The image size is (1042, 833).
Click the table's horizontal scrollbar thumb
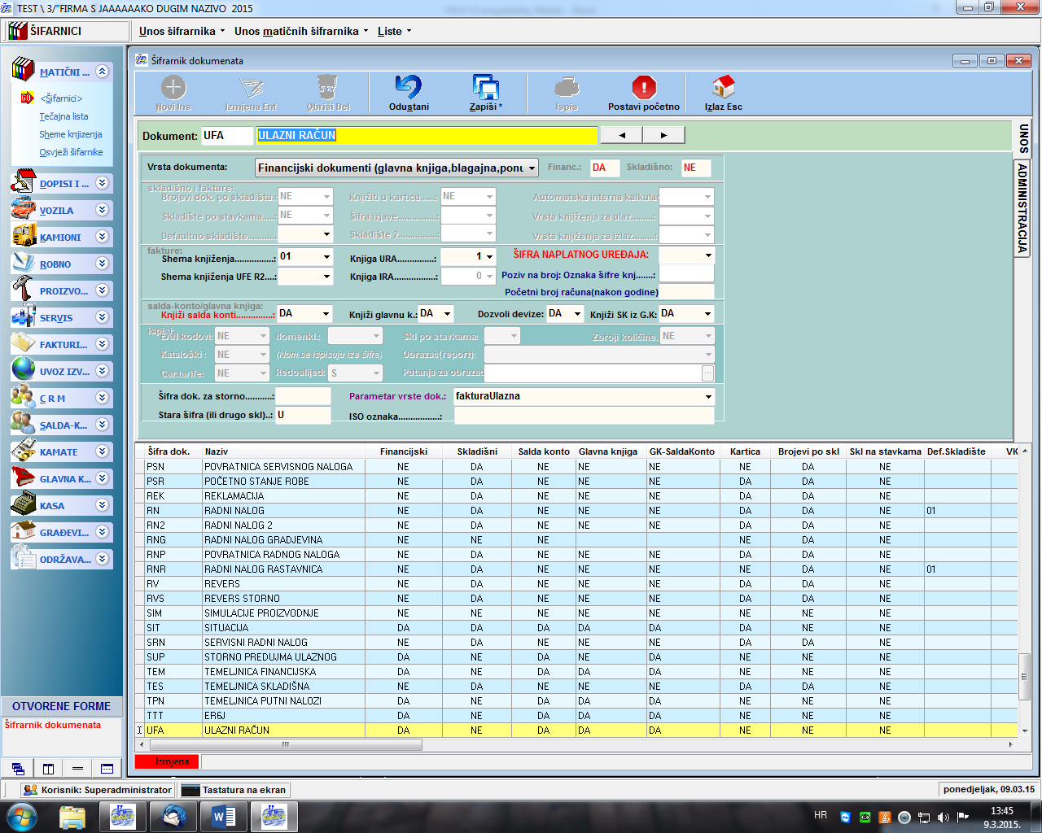pyautogui.click(x=285, y=744)
